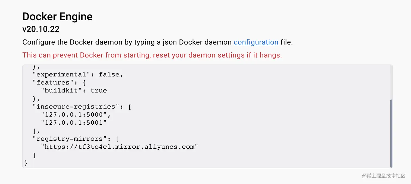Screen dimensions: 411x184
Task: Click the 稀土掘金技术社区 watermark
Action: [x=383, y=176]
